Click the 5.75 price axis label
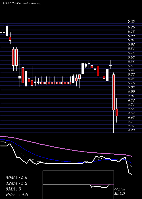Viewport: 142px width, 199px height. [x=131, y=53]
